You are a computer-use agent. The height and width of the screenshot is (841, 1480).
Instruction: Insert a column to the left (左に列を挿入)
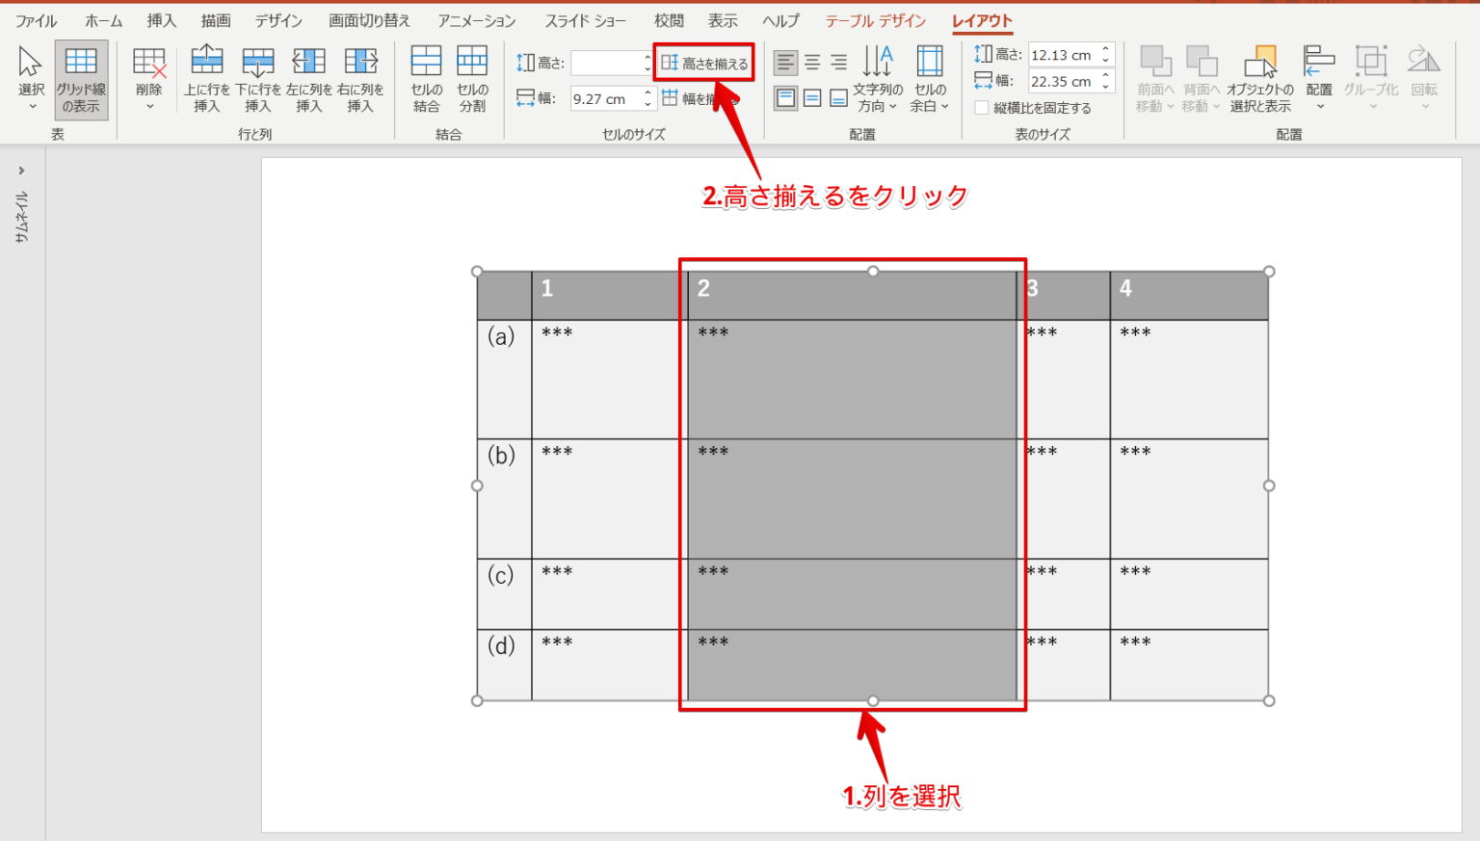(308, 79)
